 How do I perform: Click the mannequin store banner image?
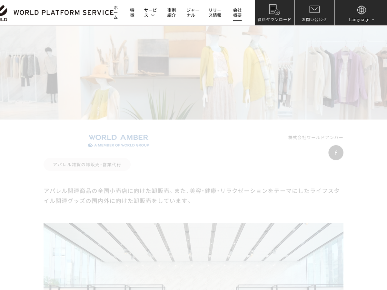coord(193,72)
